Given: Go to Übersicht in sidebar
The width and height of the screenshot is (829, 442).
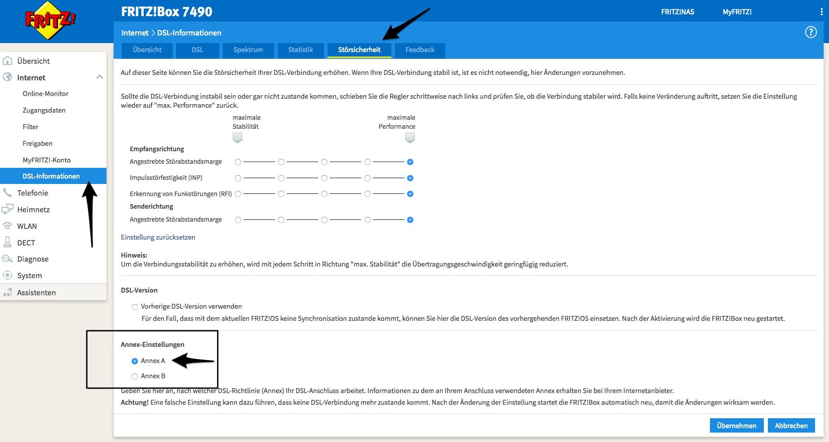Looking at the screenshot, I should (x=33, y=61).
